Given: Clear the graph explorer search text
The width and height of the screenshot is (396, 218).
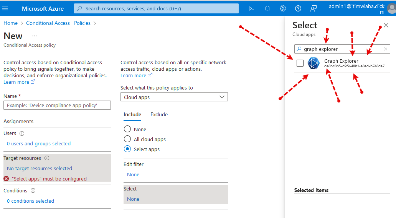Looking at the screenshot, I should pos(385,49).
